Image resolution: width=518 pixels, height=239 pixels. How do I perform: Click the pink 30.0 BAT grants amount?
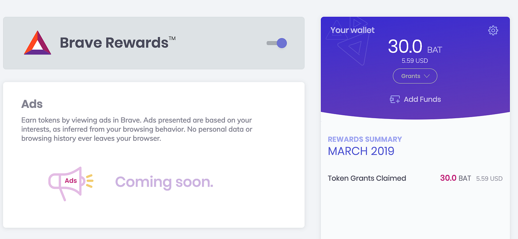[455, 178]
